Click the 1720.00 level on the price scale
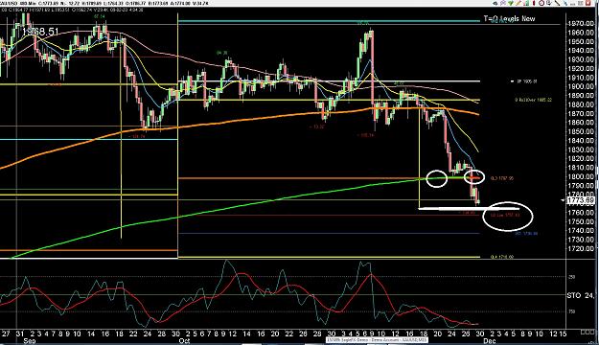The width and height of the screenshot is (599, 345). click(581, 248)
